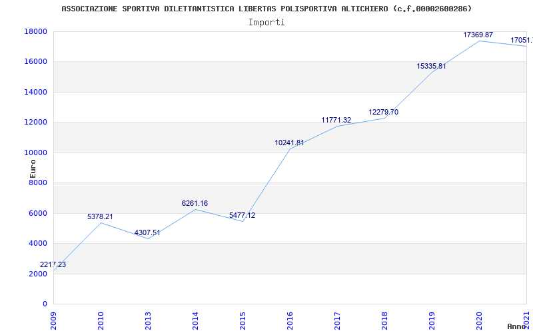
Task: Click the y-axis value 0
Action: click(x=45, y=304)
